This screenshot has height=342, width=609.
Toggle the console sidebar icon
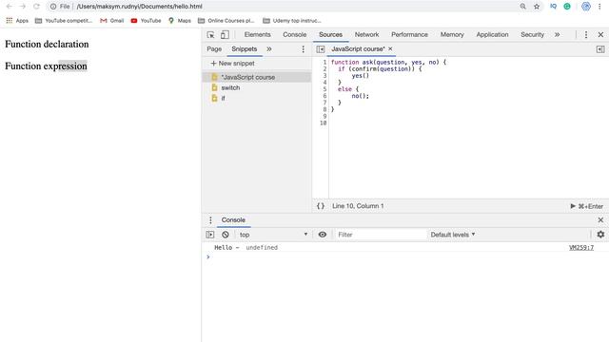pyautogui.click(x=209, y=235)
